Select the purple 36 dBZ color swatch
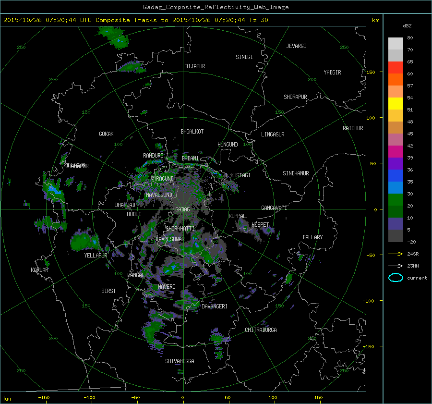This screenshot has height=404, width=432. [x=396, y=164]
